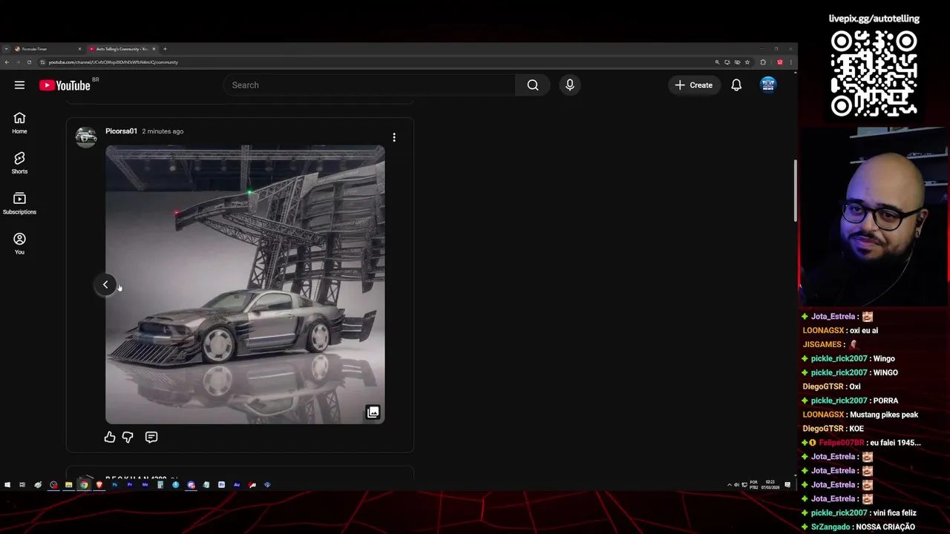Dislike the Picorsa01 post

(128, 438)
